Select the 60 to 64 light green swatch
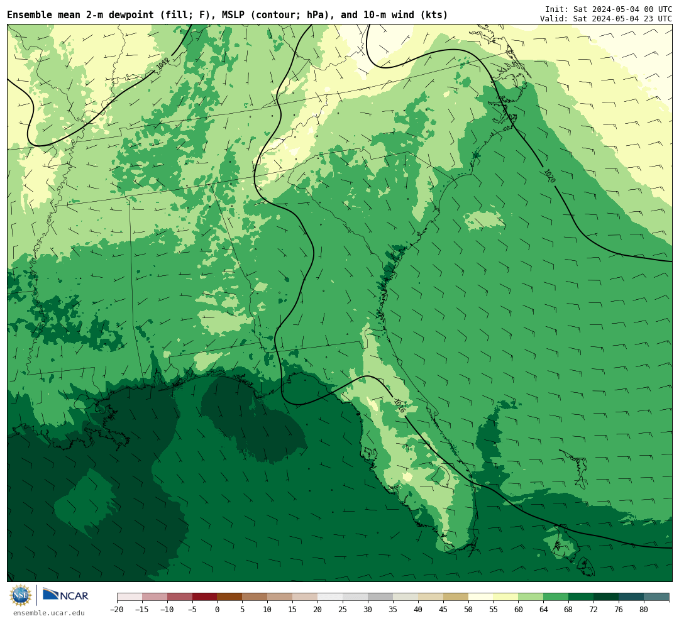Image resolution: width=679 pixels, height=621 pixels. pyautogui.click(x=531, y=597)
